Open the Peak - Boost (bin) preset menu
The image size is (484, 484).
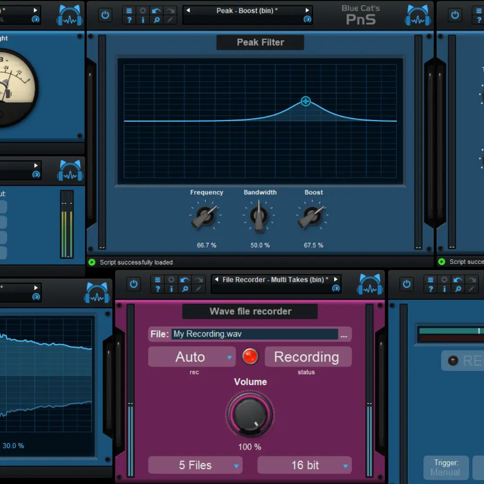coord(247,11)
